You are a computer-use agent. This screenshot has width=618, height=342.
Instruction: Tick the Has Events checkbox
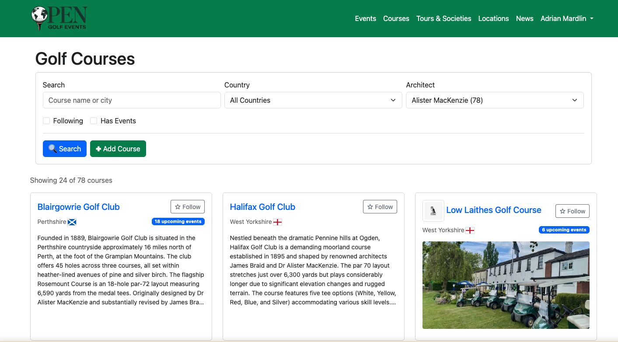coord(94,121)
